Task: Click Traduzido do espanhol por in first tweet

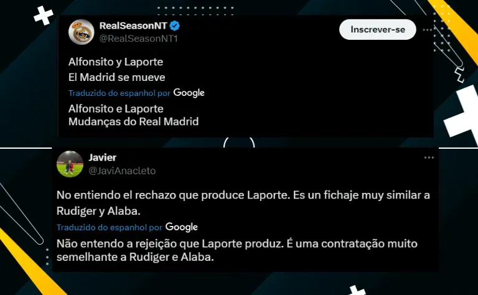Action: coord(119,93)
